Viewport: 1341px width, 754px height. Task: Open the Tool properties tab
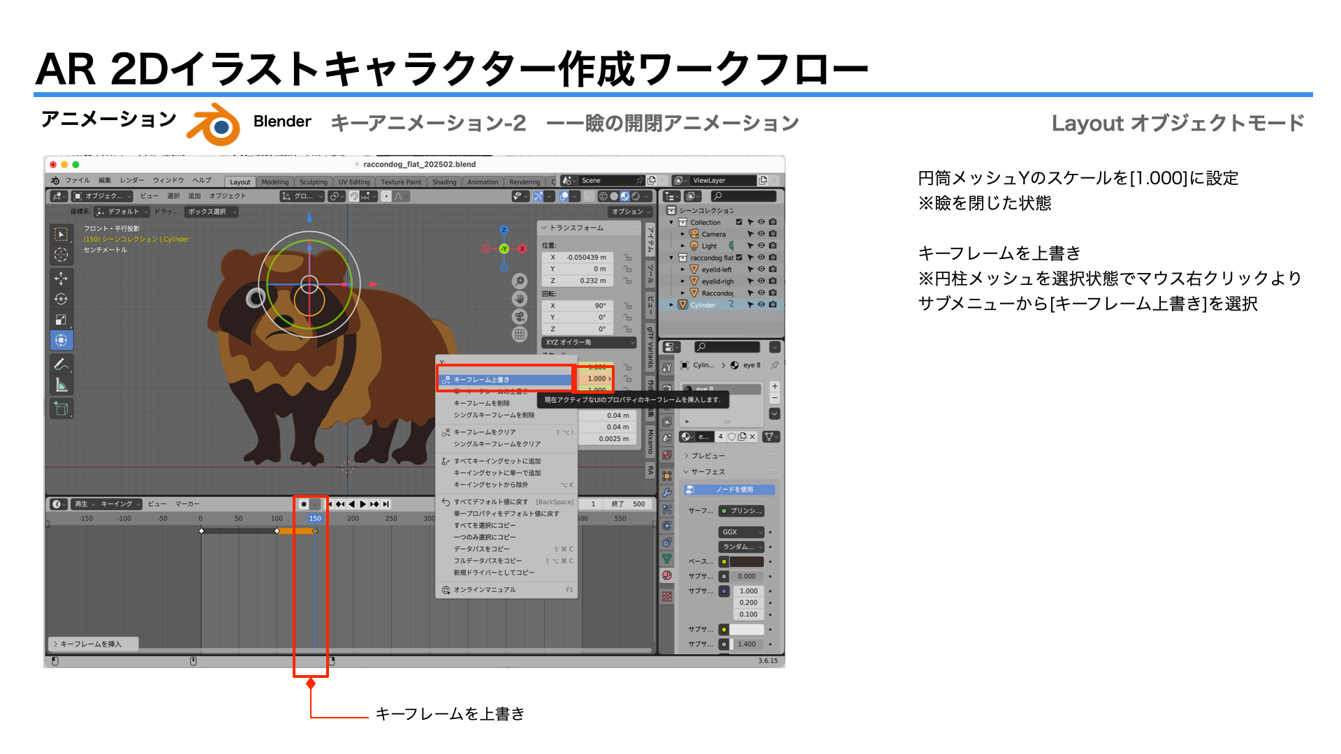(x=667, y=367)
